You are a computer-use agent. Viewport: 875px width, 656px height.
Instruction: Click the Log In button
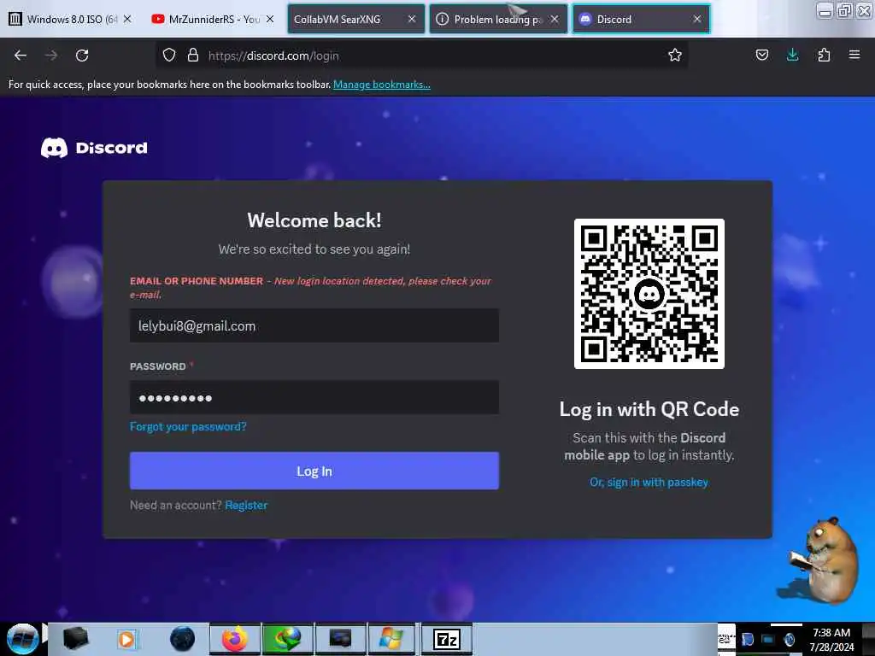click(314, 471)
